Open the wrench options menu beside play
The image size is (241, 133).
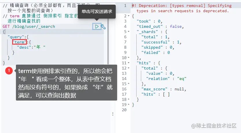[x=103, y=27]
